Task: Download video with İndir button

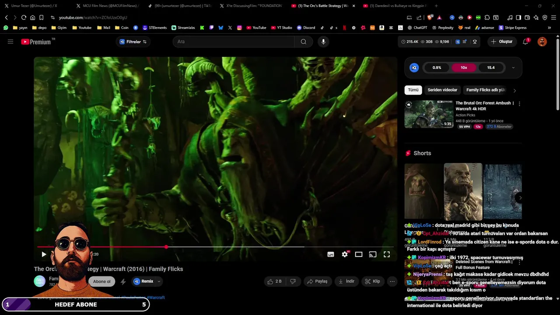Action: tap(346, 281)
